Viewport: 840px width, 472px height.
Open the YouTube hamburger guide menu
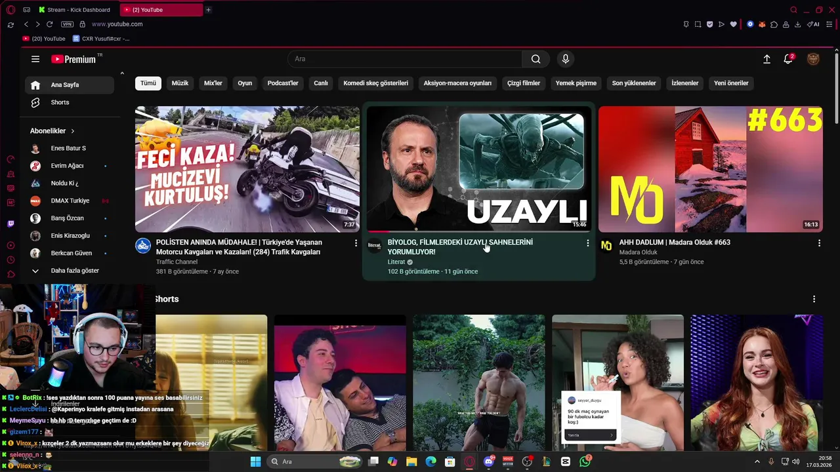[35, 59]
